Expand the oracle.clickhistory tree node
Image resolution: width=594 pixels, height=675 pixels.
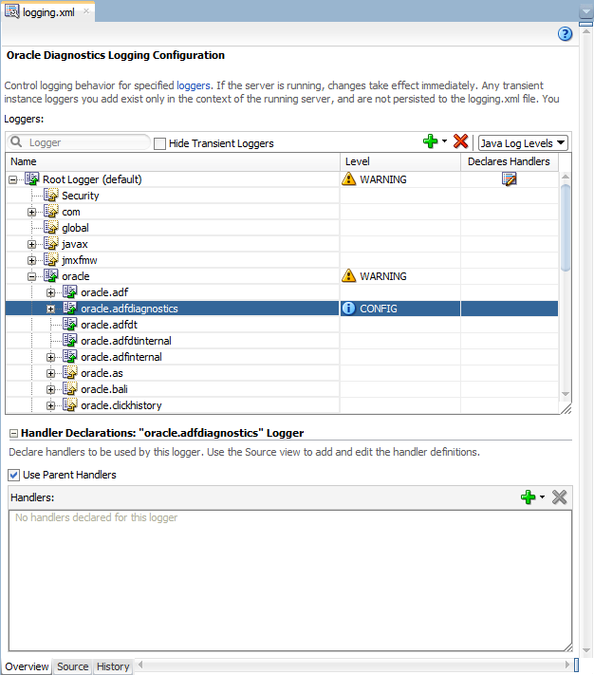pyautogui.click(x=50, y=406)
